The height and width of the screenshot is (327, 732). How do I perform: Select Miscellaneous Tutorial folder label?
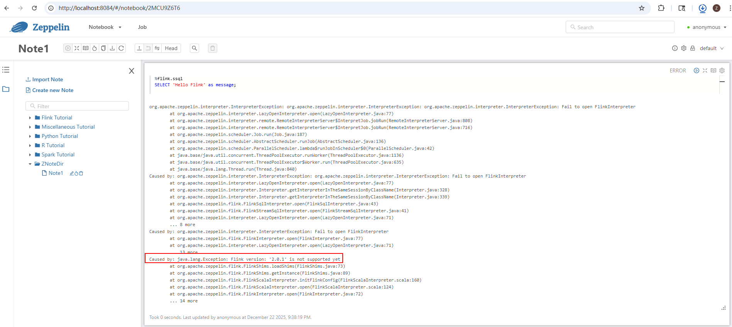point(68,127)
